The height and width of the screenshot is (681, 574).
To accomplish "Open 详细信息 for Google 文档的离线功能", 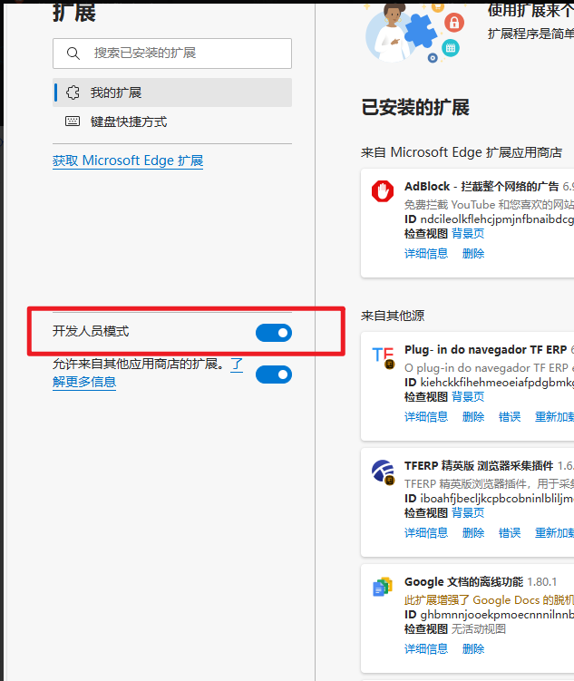I will (x=426, y=649).
